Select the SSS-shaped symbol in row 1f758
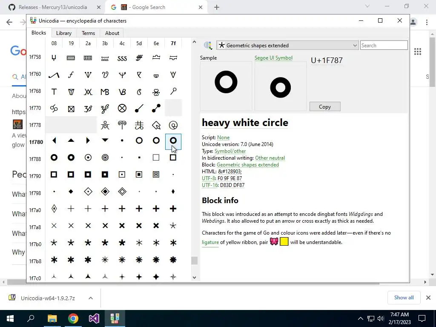This screenshot has height=327, width=436. (x=122, y=58)
